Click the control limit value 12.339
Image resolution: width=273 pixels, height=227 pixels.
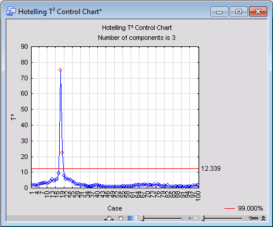click(x=211, y=168)
